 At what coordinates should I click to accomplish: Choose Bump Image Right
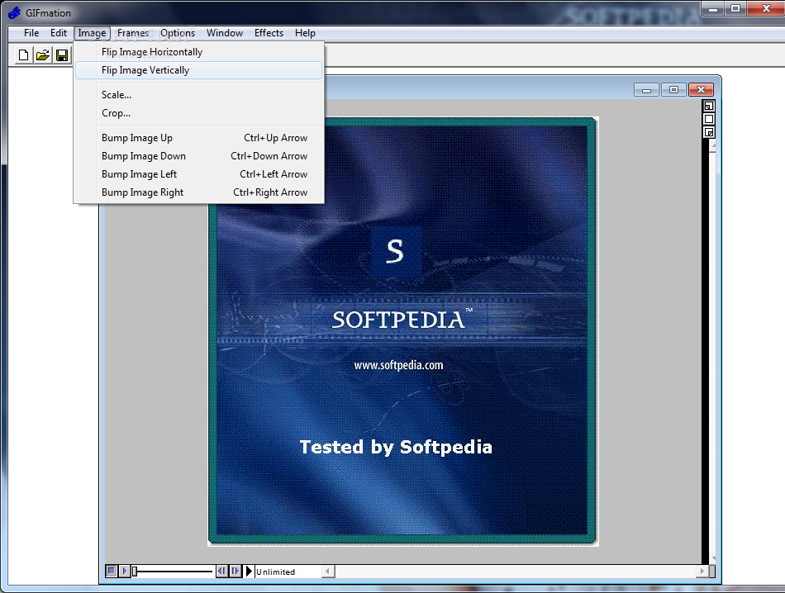(199, 192)
